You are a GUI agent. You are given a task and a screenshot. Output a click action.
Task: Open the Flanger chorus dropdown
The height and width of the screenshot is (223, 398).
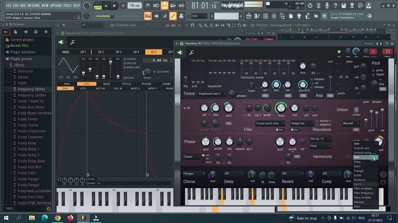click(x=194, y=173)
